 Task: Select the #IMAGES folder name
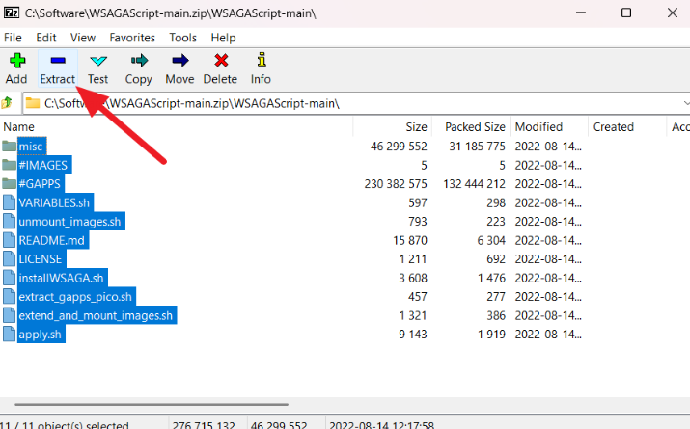coord(43,165)
